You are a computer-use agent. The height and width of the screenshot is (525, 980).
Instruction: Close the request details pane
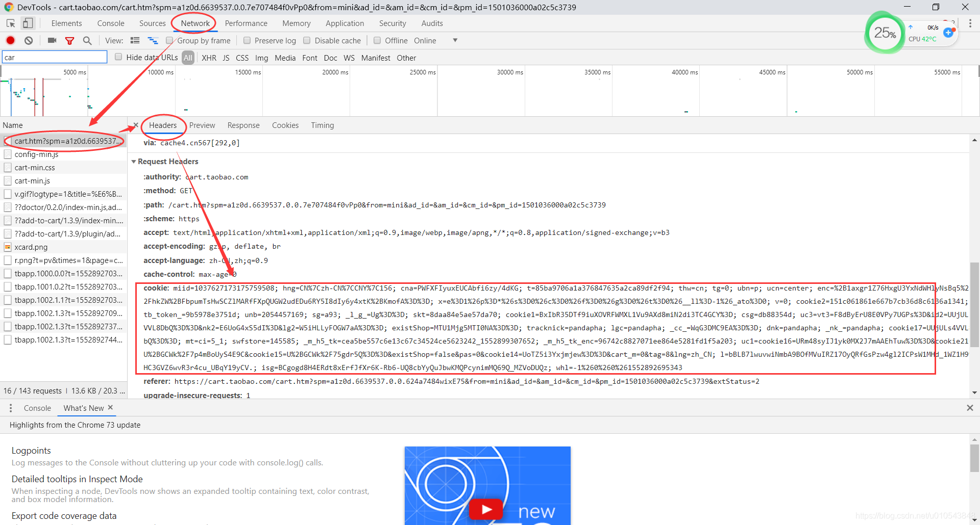point(136,125)
